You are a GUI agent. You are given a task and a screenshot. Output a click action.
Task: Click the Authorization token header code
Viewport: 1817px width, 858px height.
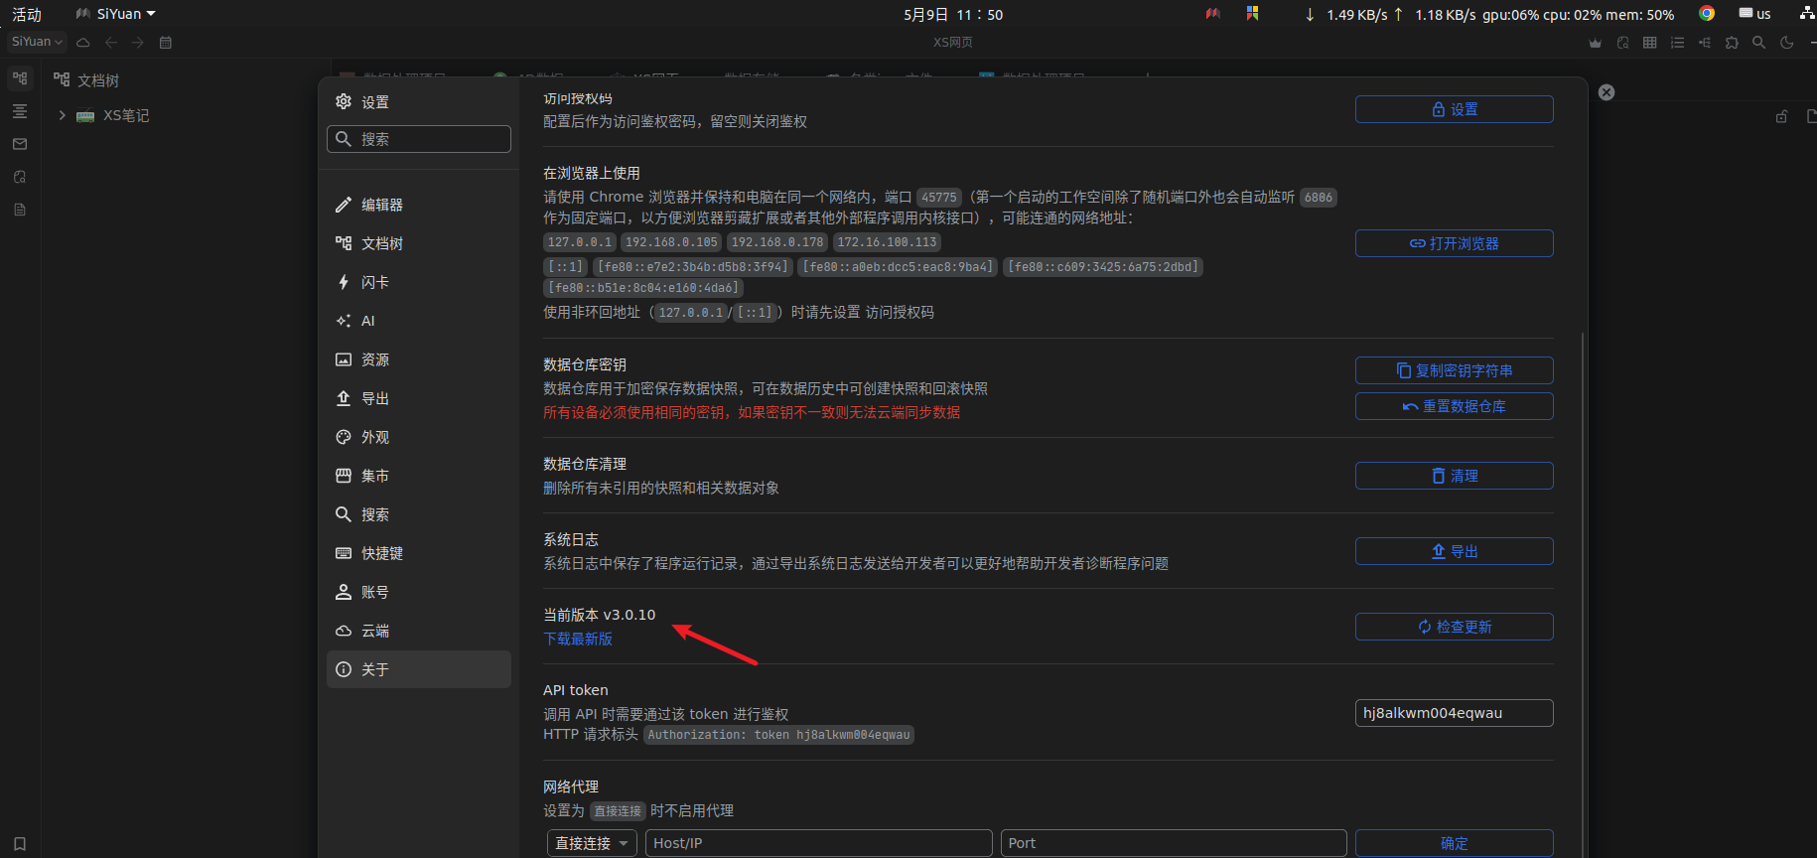(778, 735)
